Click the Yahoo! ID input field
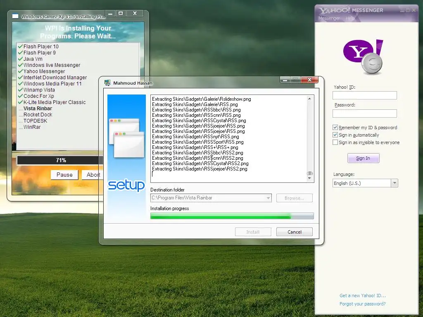The image size is (423, 317). coord(365,95)
